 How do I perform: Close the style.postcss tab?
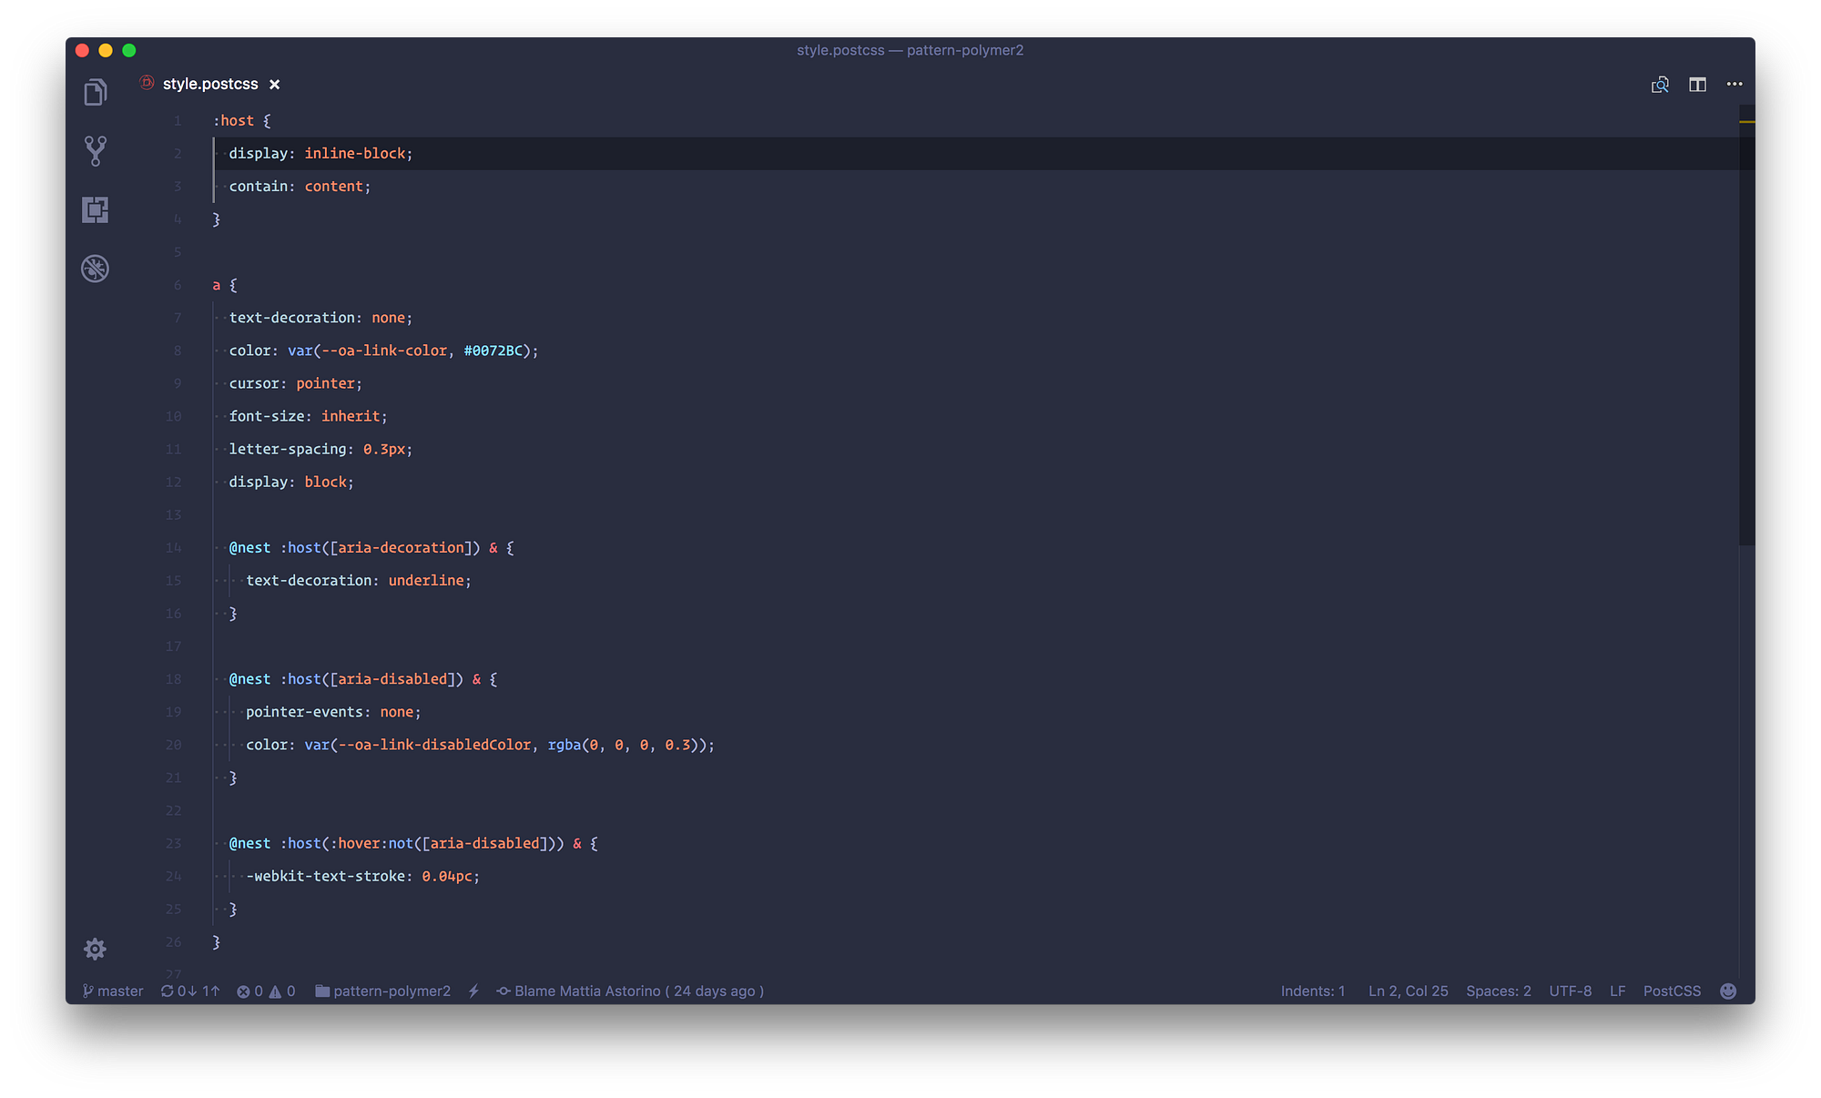click(x=274, y=85)
